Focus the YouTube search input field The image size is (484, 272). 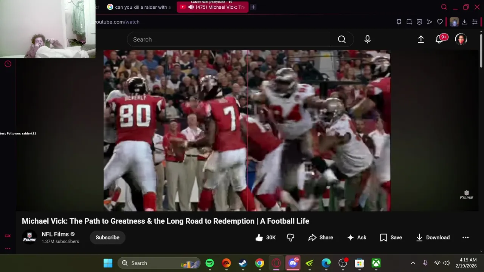pyautogui.click(x=228, y=39)
